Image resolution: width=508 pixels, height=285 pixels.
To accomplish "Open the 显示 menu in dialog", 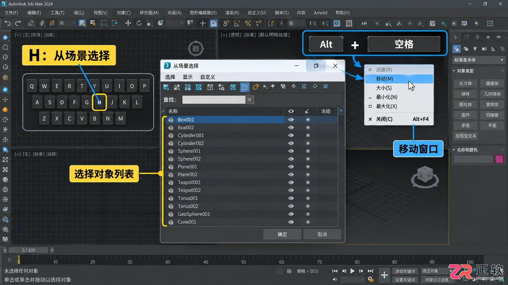I will point(188,77).
